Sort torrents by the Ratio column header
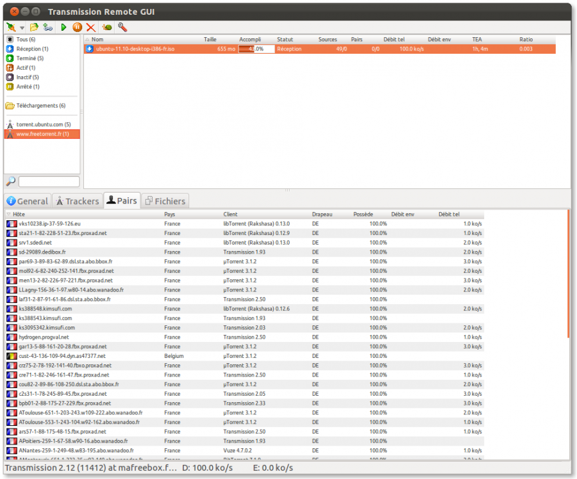Viewport: 577px width, 479px height. coord(526,39)
